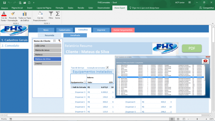Screen dimensions: 215x121
Task: Click the red Excluir icon in dialog
Action: click(x=206, y=61)
